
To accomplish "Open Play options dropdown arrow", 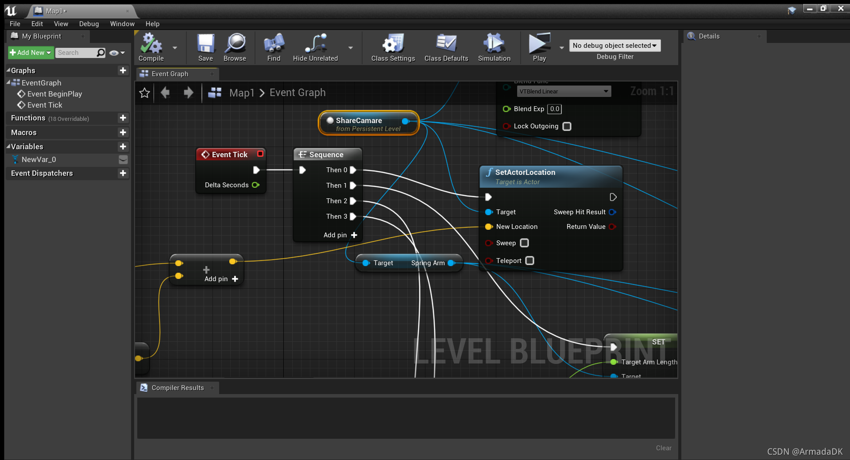I will [561, 48].
